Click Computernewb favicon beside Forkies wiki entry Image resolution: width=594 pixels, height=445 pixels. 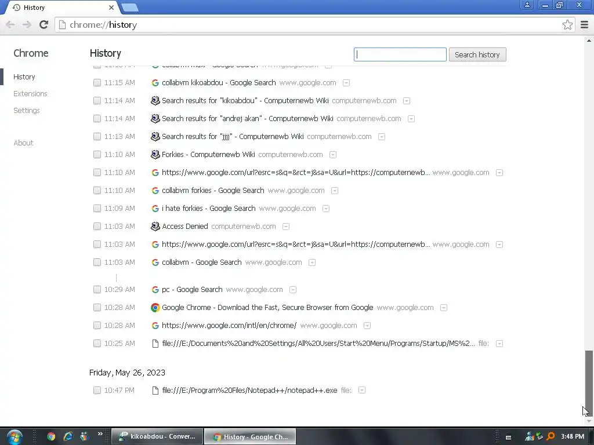pyautogui.click(x=155, y=154)
